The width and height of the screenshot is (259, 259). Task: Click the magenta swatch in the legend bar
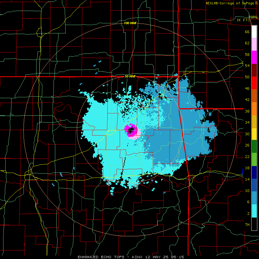[254, 57]
